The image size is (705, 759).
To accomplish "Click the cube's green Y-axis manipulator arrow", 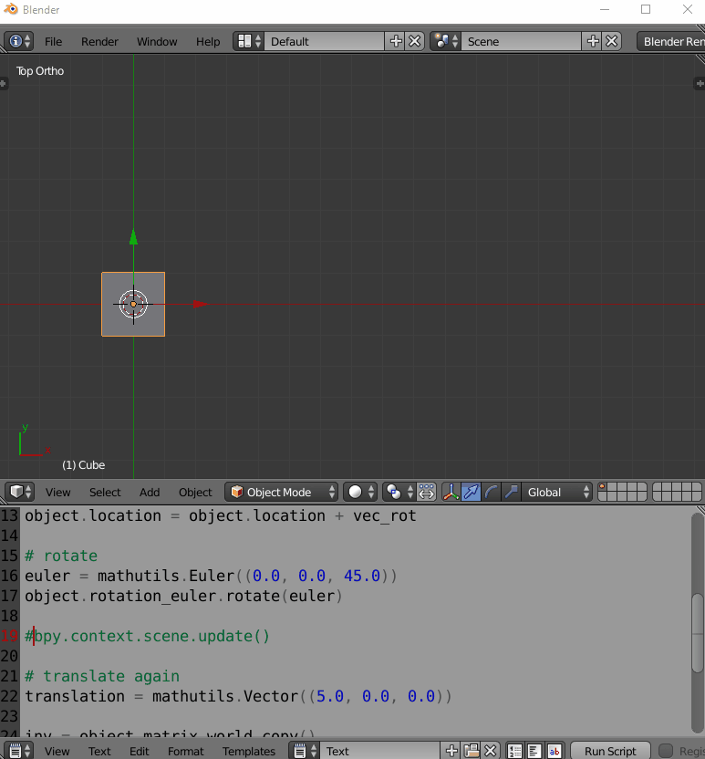I will point(133,237).
